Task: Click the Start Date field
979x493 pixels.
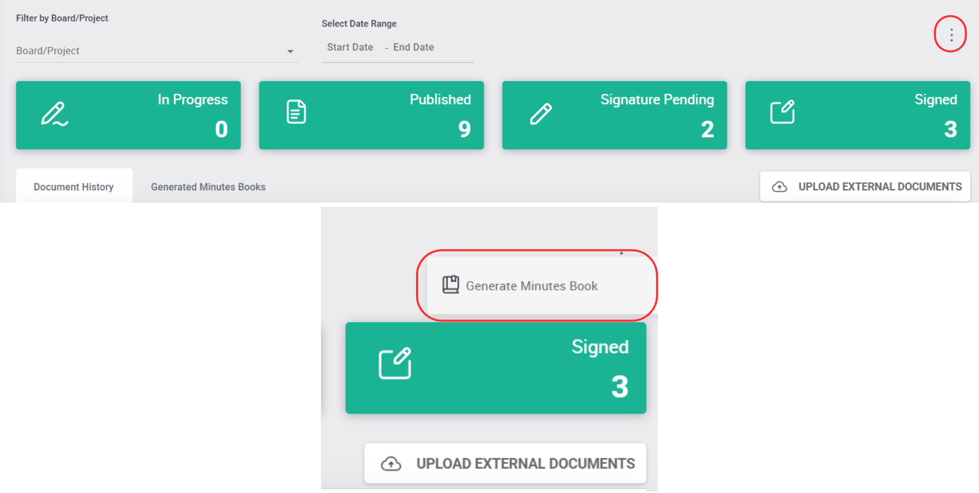Action: click(x=350, y=47)
